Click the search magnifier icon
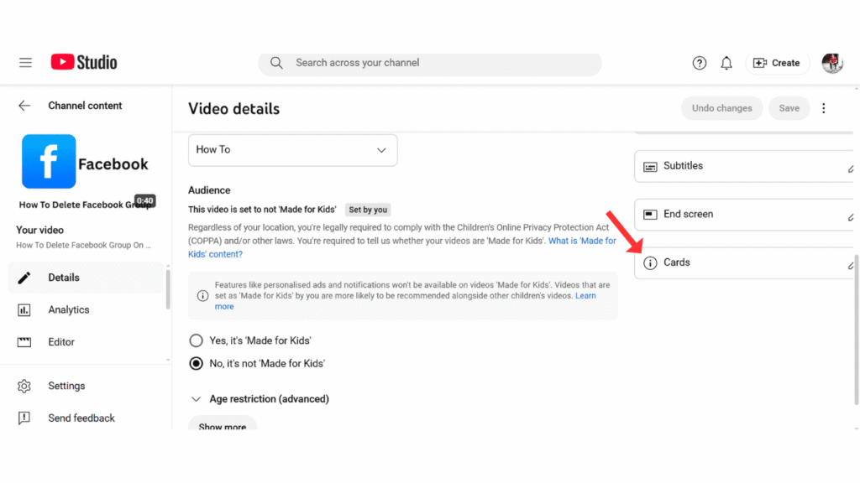Image resolution: width=860 pixels, height=483 pixels. [x=276, y=63]
